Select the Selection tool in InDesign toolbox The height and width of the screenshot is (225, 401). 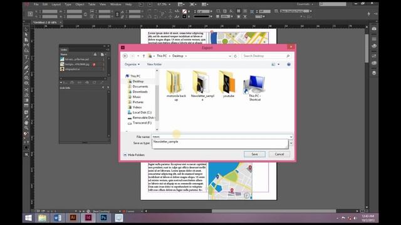26,29
